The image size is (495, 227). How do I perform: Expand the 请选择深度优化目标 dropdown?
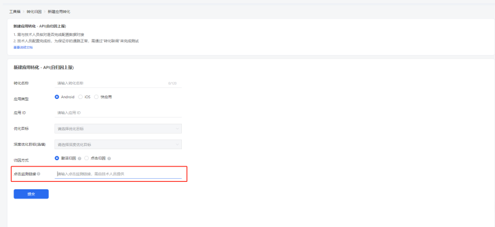(x=118, y=145)
